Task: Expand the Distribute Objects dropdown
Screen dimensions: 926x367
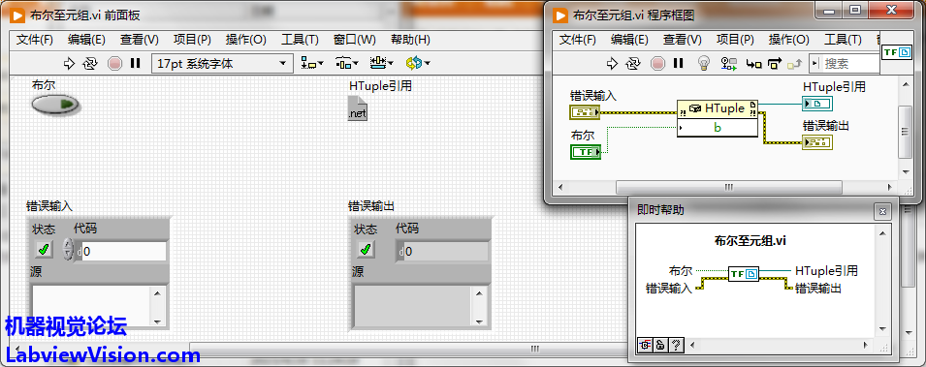Action: click(347, 63)
